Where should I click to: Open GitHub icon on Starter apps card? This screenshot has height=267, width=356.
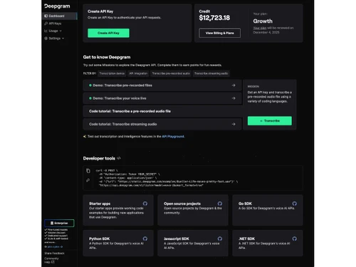pyautogui.click(x=145, y=204)
